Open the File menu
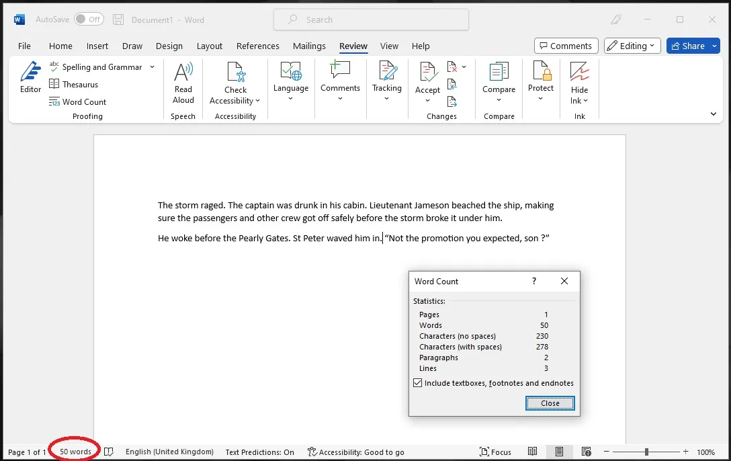The width and height of the screenshot is (731, 461). point(24,46)
